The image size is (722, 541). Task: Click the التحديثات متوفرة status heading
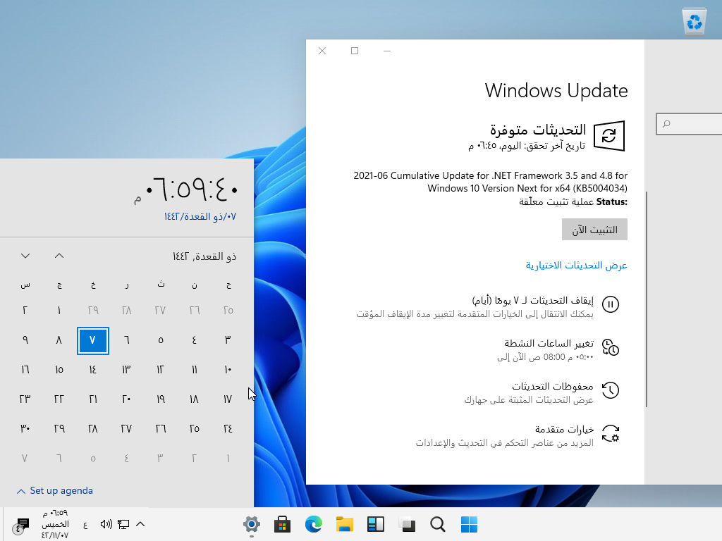538,130
